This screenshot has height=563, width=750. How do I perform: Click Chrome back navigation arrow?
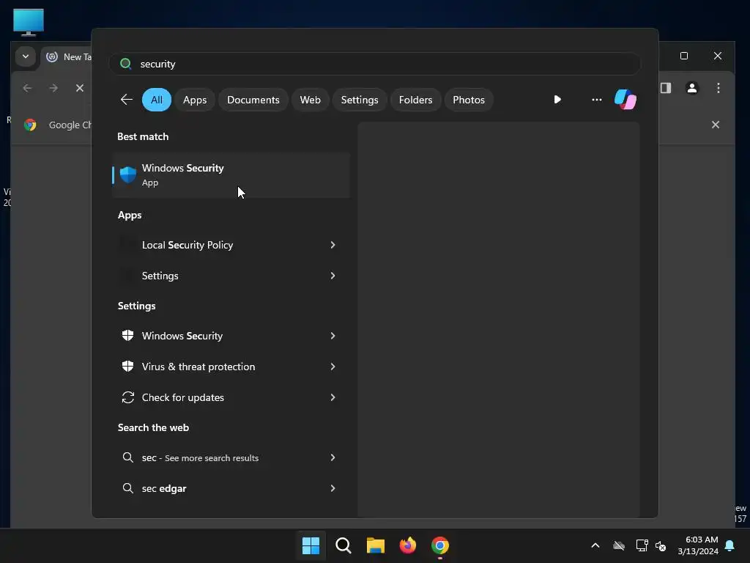coord(27,88)
